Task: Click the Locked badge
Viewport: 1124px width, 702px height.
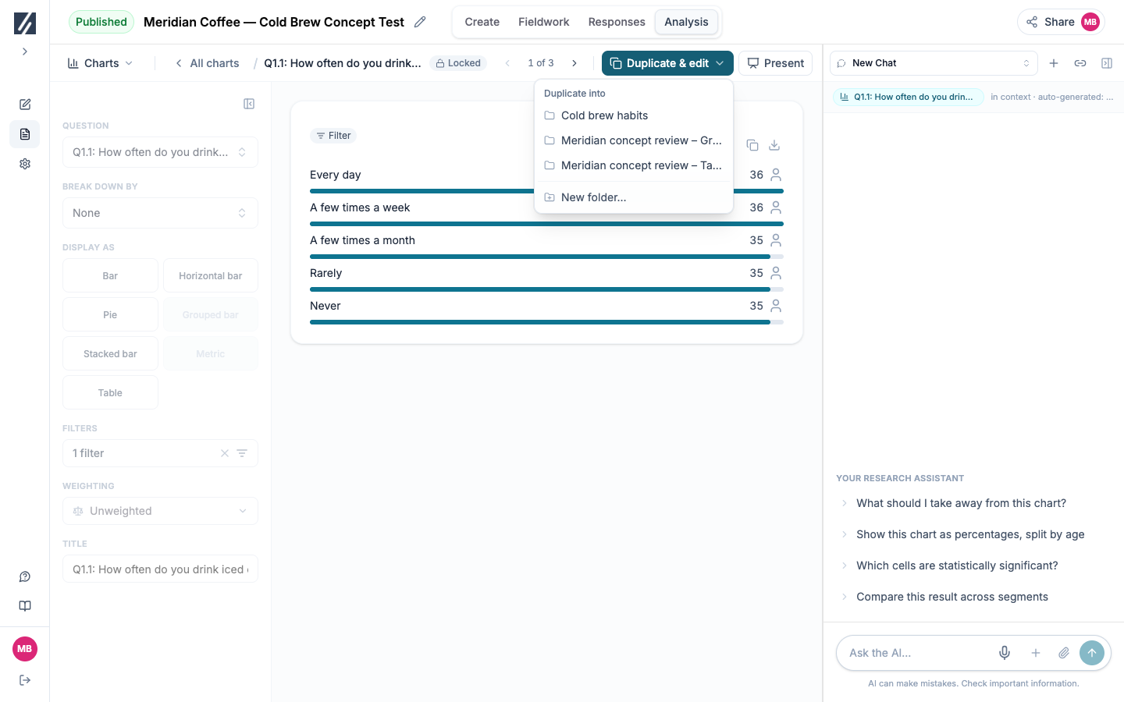Action: pyautogui.click(x=458, y=63)
